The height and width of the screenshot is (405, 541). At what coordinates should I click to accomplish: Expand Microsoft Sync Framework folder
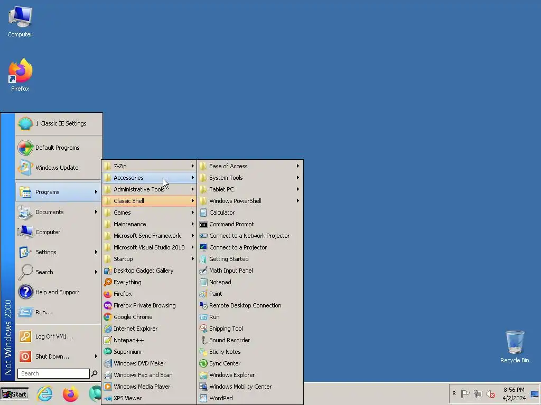[149, 236]
